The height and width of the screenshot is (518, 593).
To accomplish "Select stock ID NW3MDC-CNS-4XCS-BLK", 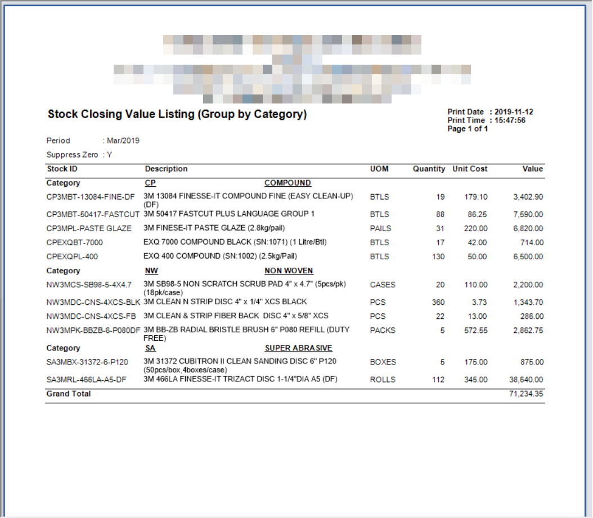I will click(x=93, y=302).
